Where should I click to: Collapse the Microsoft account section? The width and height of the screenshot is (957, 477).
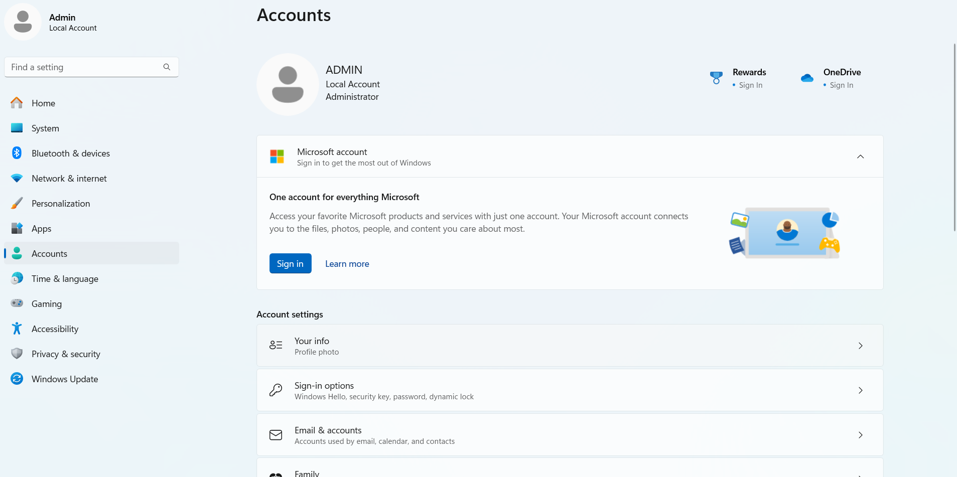click(860, 156)
